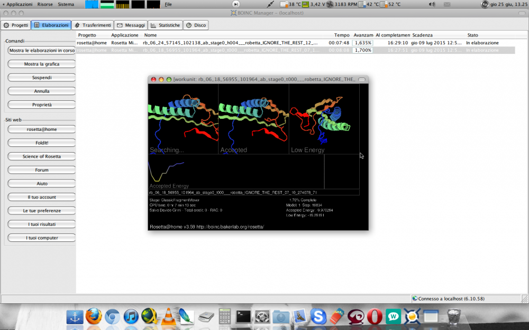Click the 1,635% progress bar in the first task
Viewport: 529px width, 330px height.
362,43
